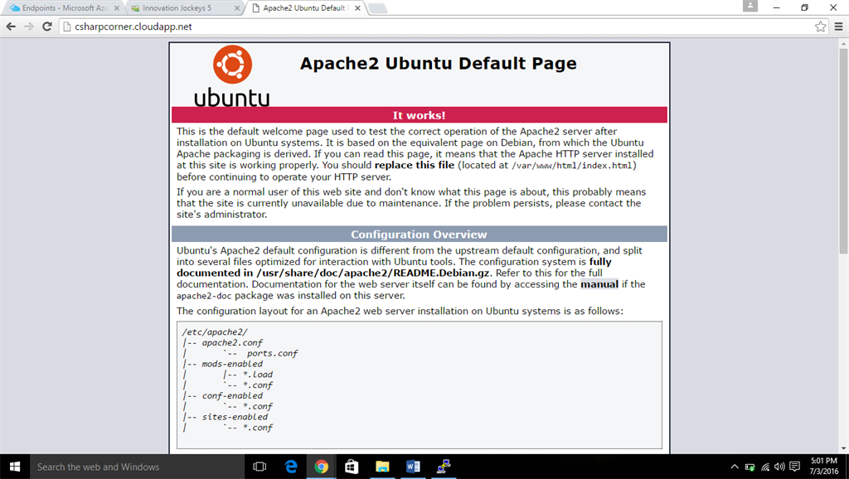Click the scrollbar down arrow
Image resolution: width=849 pixels, height=479 pixels.
point(843,448)
